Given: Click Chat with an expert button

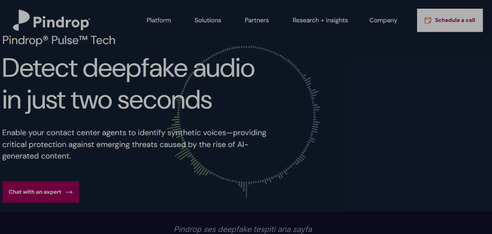Looking at the screenshot, I should (x=41, y=192).
